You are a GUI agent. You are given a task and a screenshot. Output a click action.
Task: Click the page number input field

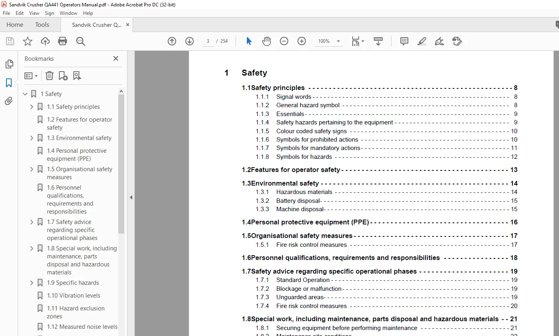pos(208,41)
